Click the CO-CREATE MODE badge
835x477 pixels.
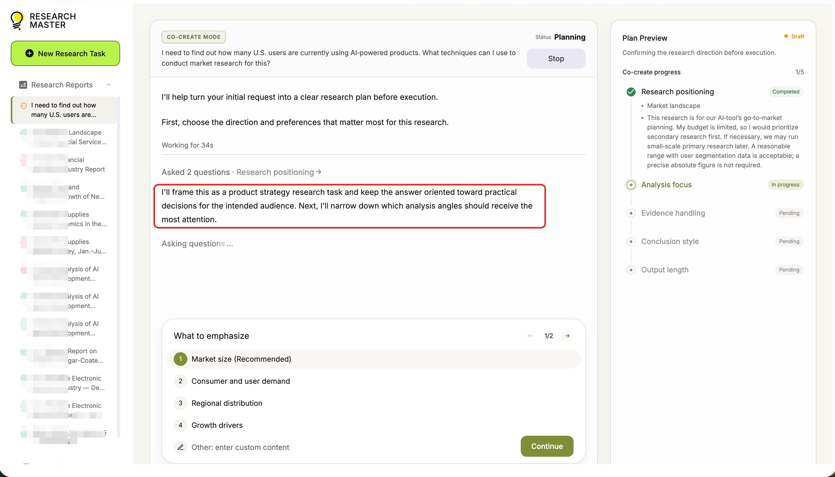pos(193,37)
